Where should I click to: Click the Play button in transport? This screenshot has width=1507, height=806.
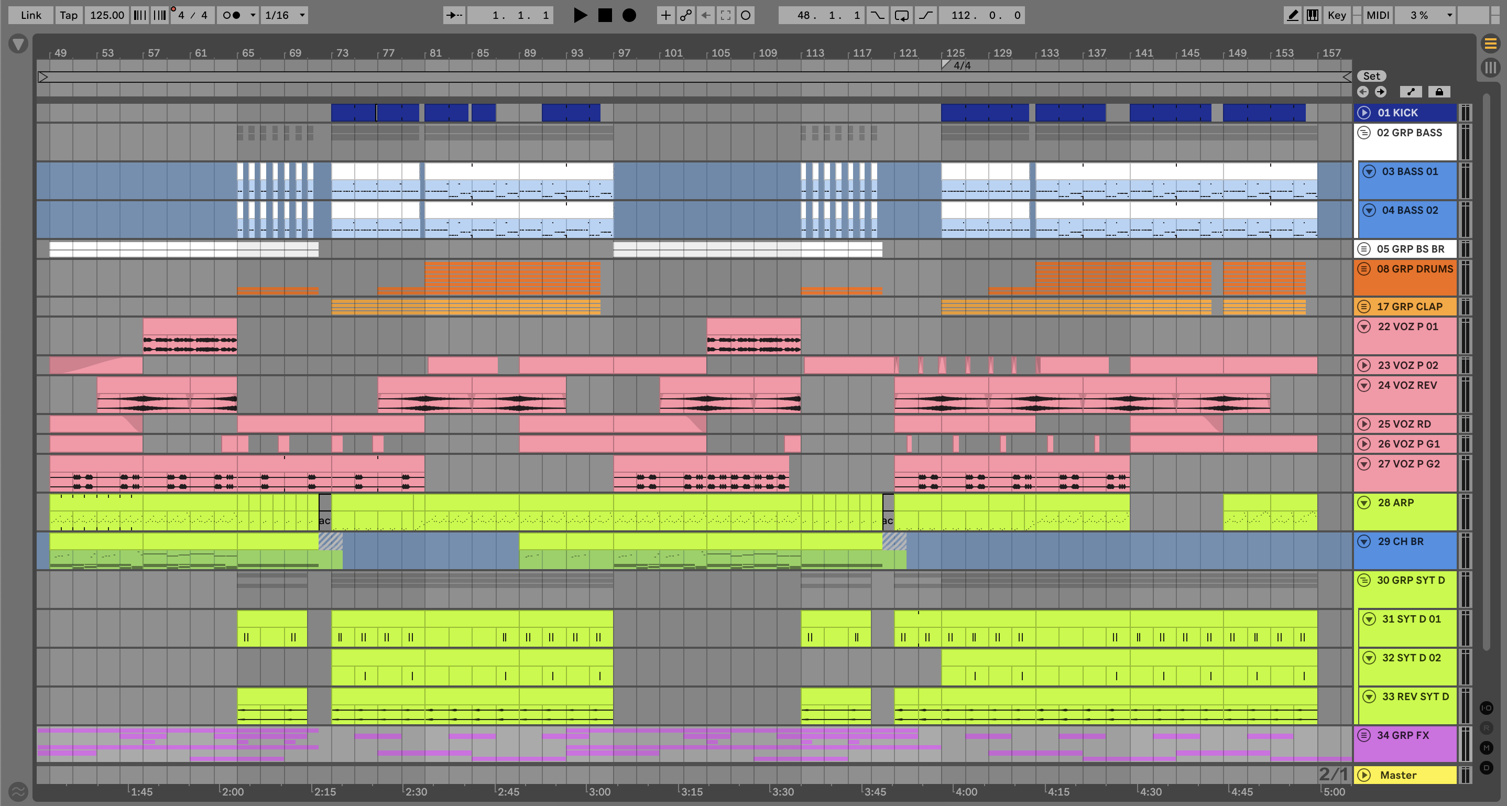point(580,15)
